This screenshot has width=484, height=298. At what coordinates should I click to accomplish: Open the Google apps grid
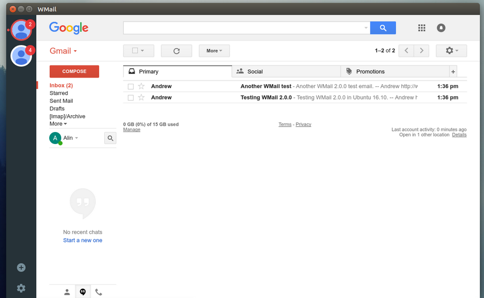tap(422, 28)
